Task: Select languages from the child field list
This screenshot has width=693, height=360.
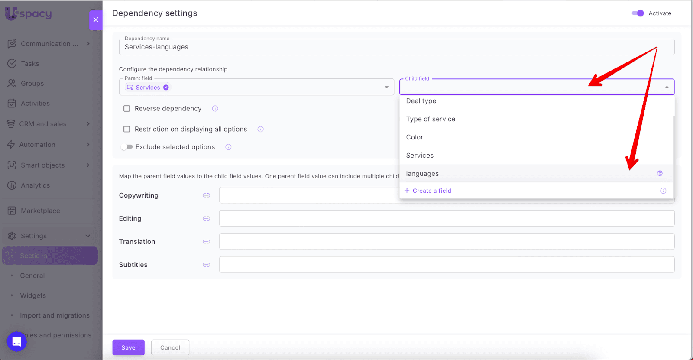Action: pos(422,174)
